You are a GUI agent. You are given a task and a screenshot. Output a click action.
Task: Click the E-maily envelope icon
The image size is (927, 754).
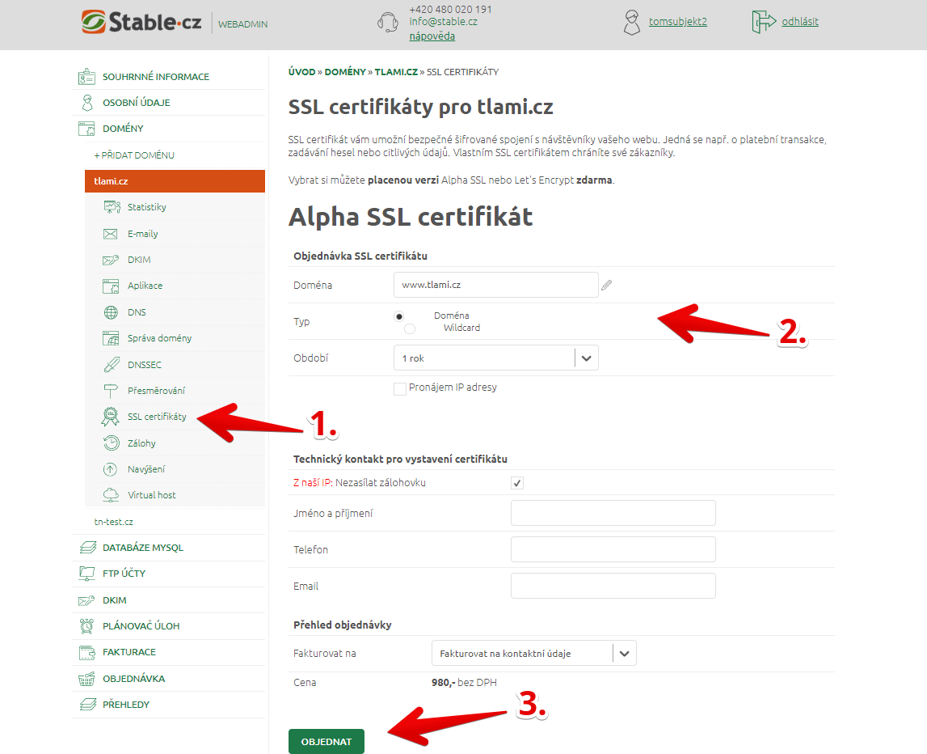point(111,234)
